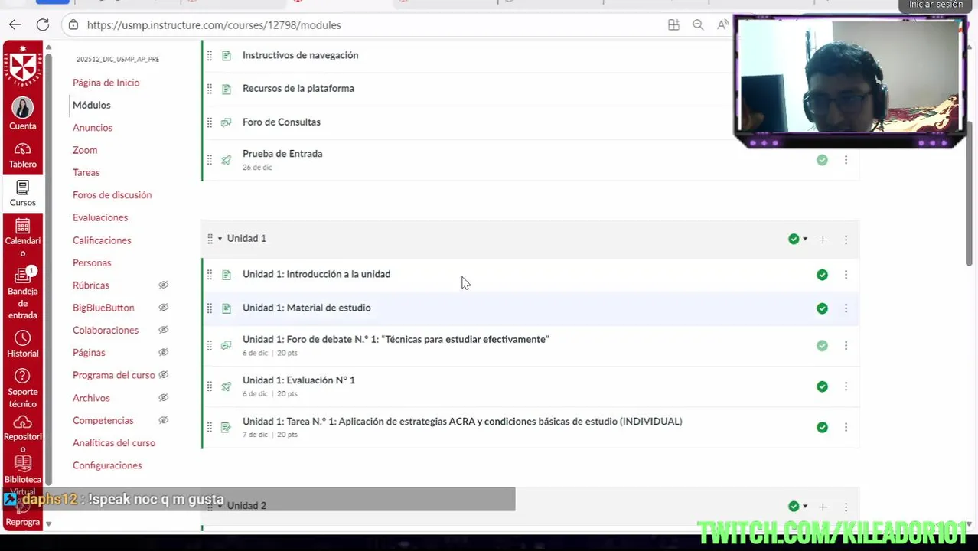
Task: Open Recursos de la plataforma page
Action: [298, 89]
